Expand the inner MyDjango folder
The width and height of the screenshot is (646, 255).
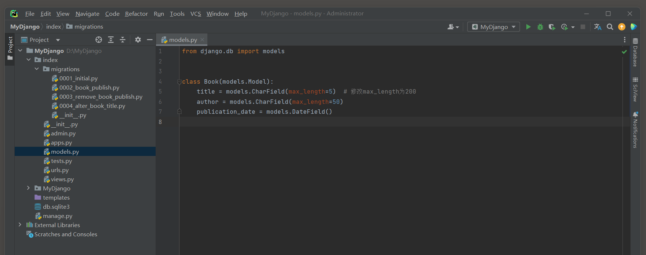pyautogui.click(x=29, y=188)
